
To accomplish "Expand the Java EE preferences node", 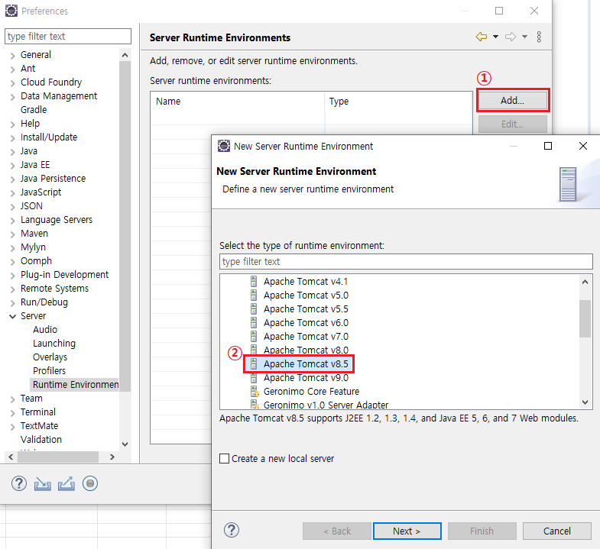I will (x=13, y=166).
